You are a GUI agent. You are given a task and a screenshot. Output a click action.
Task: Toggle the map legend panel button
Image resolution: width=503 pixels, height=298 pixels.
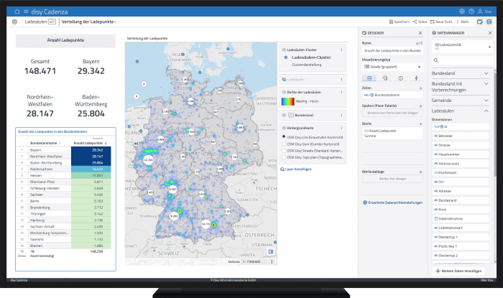click(271, 251)
